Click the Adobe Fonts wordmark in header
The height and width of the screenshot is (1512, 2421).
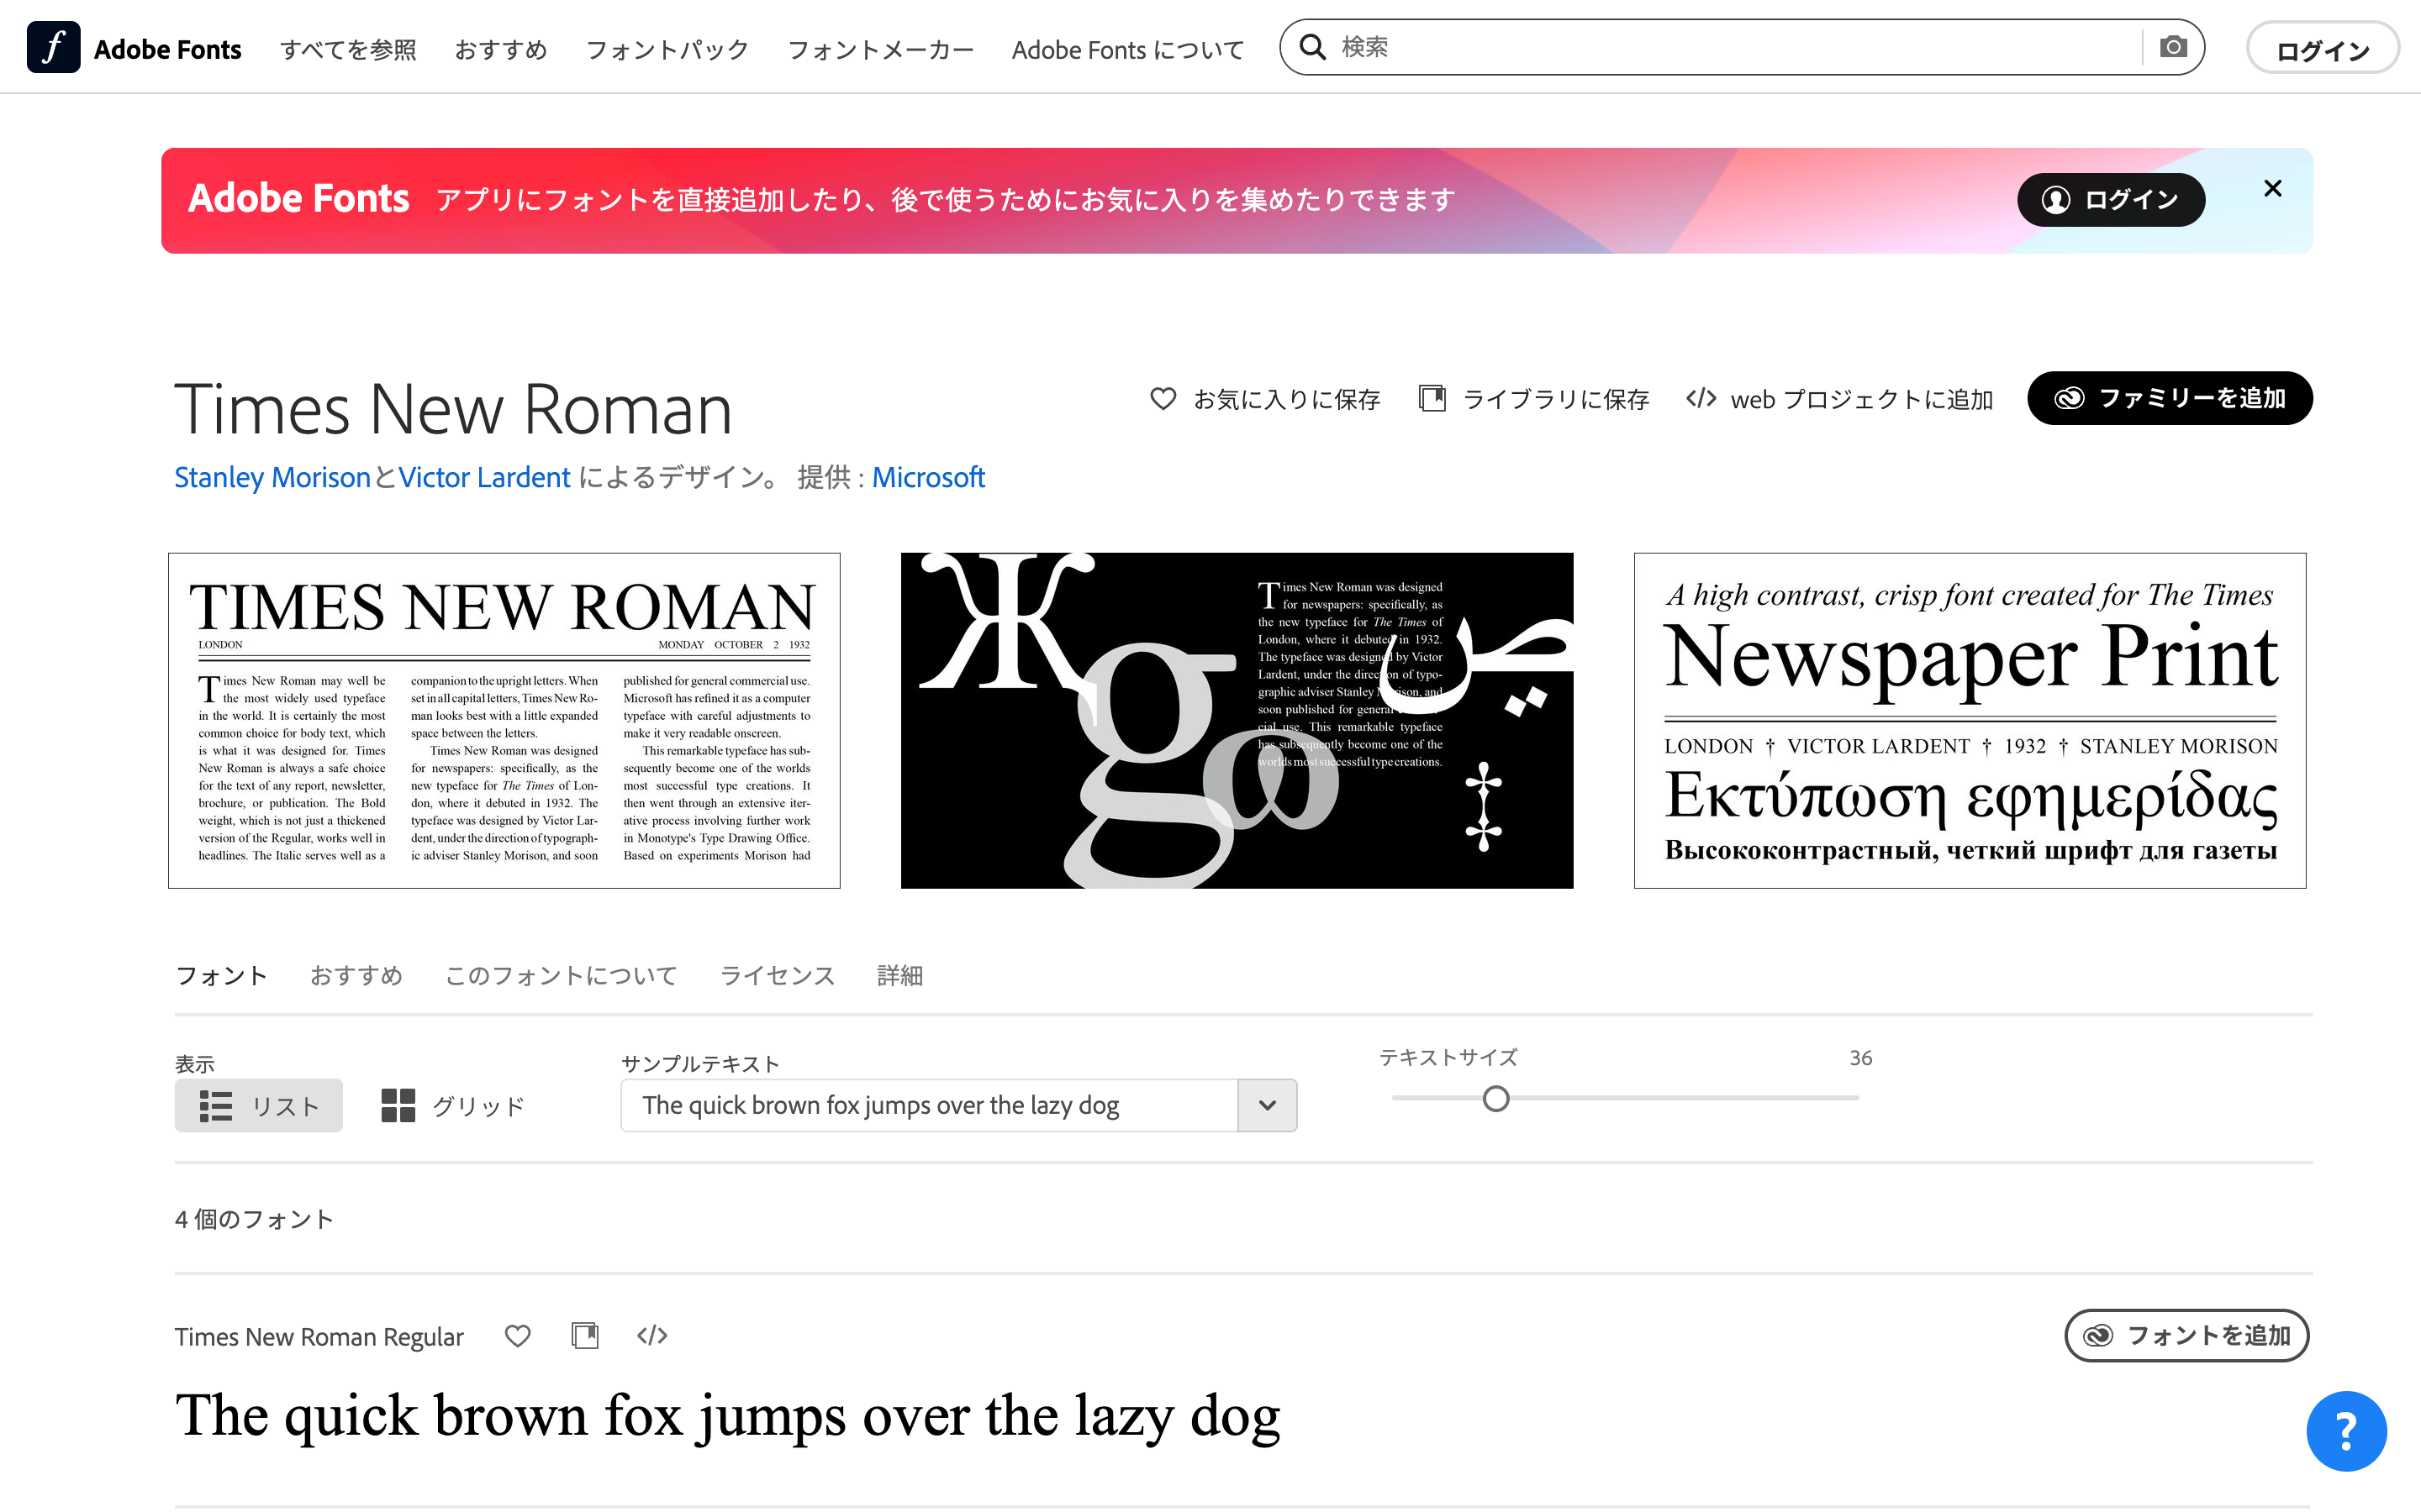coord(167,50)
